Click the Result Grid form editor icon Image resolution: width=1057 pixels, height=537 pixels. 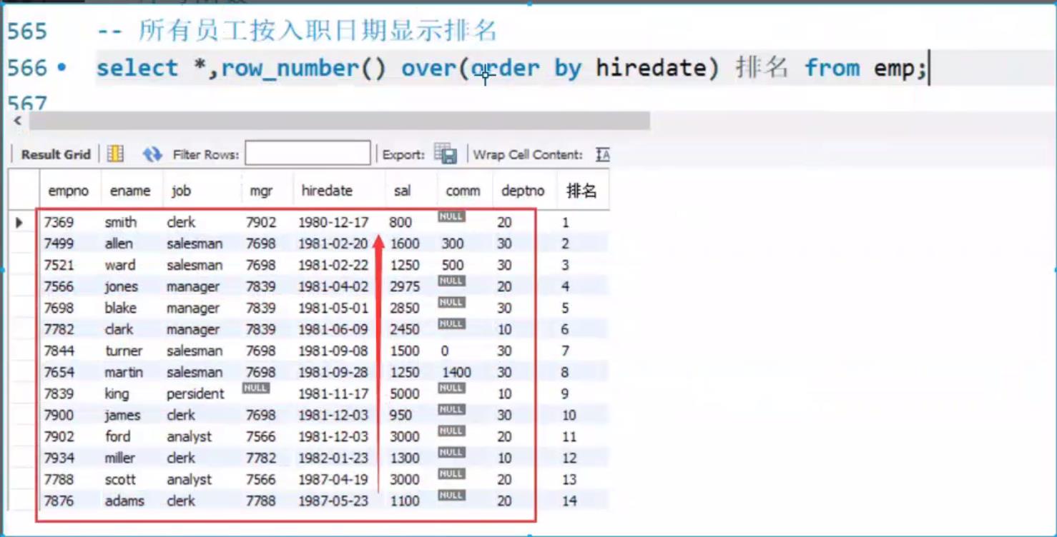click(115, 154)
